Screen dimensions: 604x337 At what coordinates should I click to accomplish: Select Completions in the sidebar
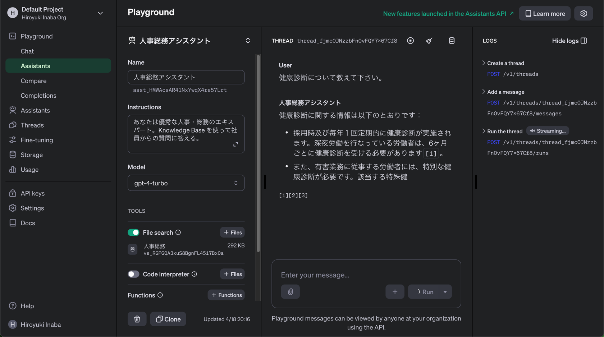[x=38, y=96]
